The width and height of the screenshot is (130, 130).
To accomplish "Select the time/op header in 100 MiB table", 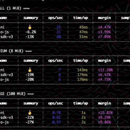I will (80, 103).
